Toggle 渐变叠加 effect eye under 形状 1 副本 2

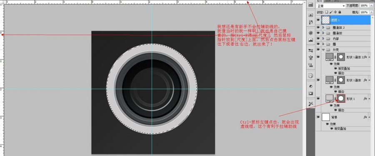pyautogui.click(x=336, y=68)
